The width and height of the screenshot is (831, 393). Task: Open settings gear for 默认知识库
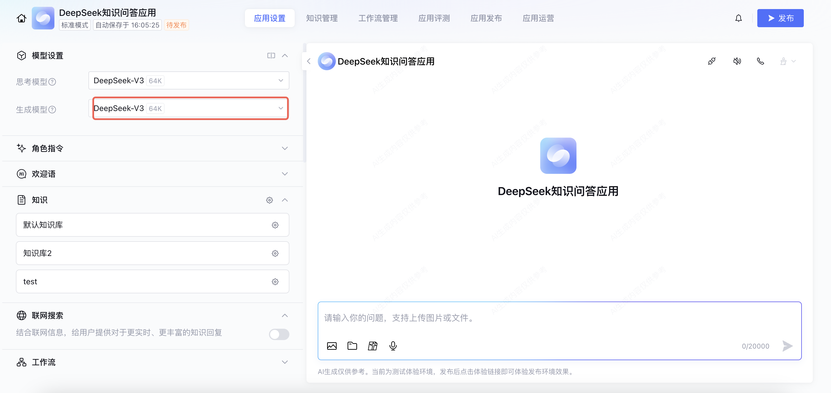pos(275,225)
